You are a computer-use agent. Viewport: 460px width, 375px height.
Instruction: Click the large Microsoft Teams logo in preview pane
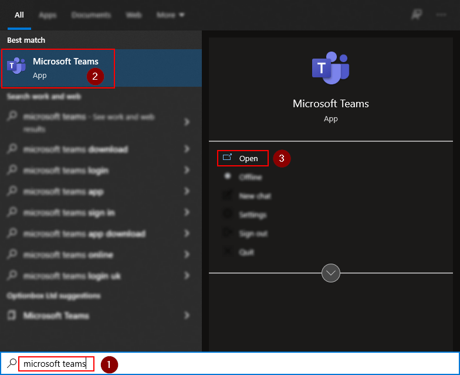(331, 68)
